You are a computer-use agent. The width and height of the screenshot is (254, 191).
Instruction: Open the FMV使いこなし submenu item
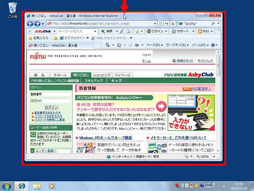[42, 80]
